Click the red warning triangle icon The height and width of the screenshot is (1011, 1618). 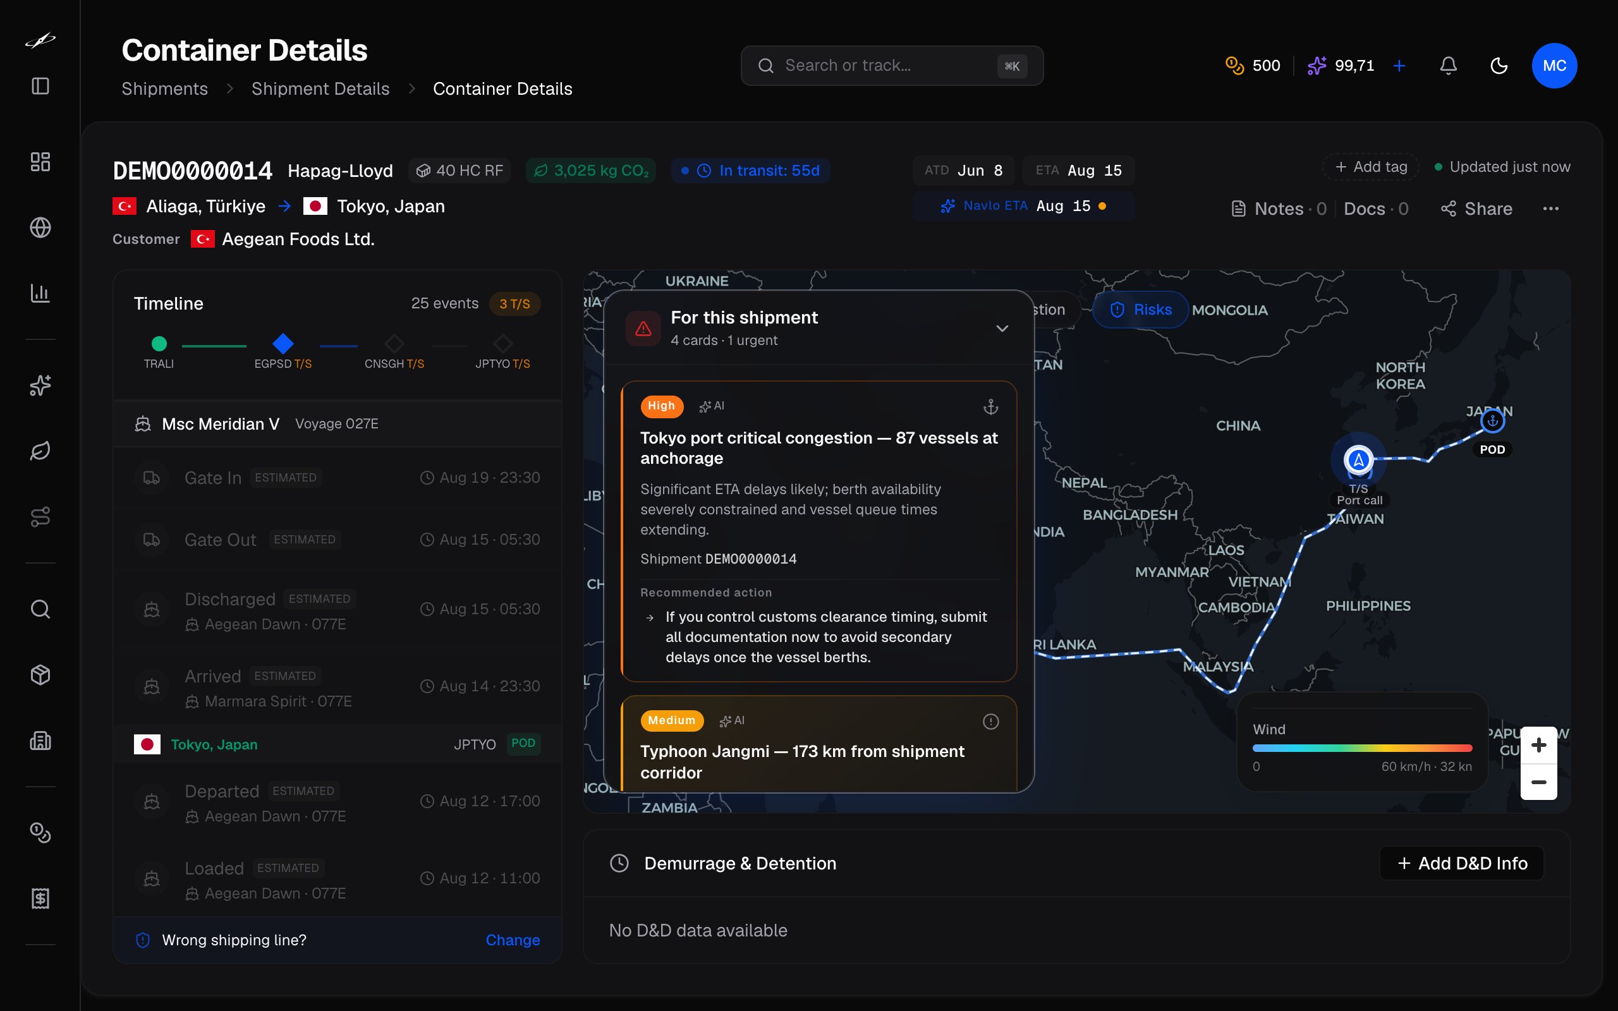[643, 329]
